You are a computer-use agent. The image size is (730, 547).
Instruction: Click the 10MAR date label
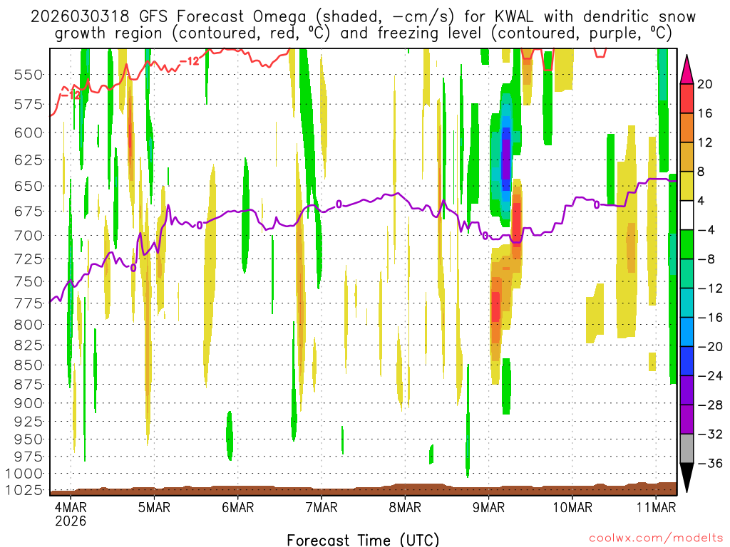pyautogui.click(x=572, y=507)
